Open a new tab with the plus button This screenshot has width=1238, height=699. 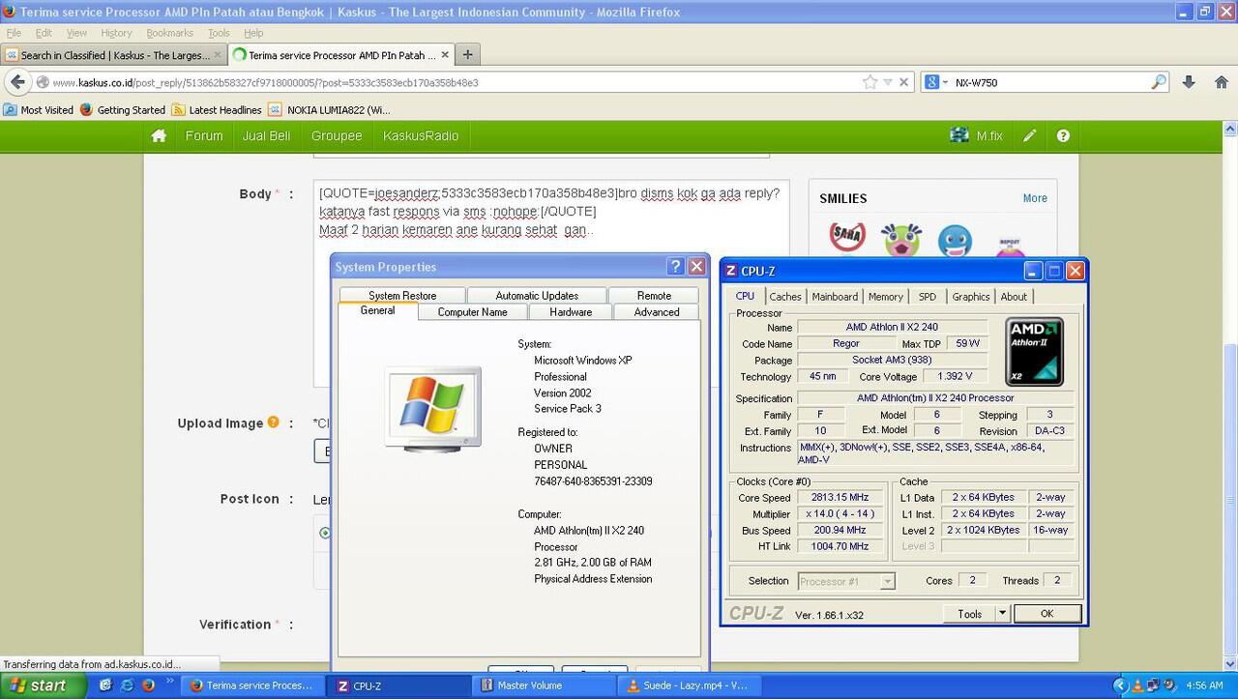[467, 55]
